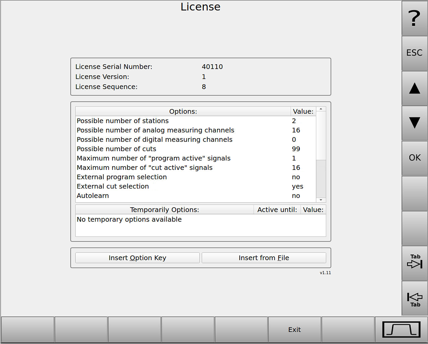Click Exit on the bottom bar
Image resolution: width=428 pixels, height=344 pixels.
tap(294, 329)
